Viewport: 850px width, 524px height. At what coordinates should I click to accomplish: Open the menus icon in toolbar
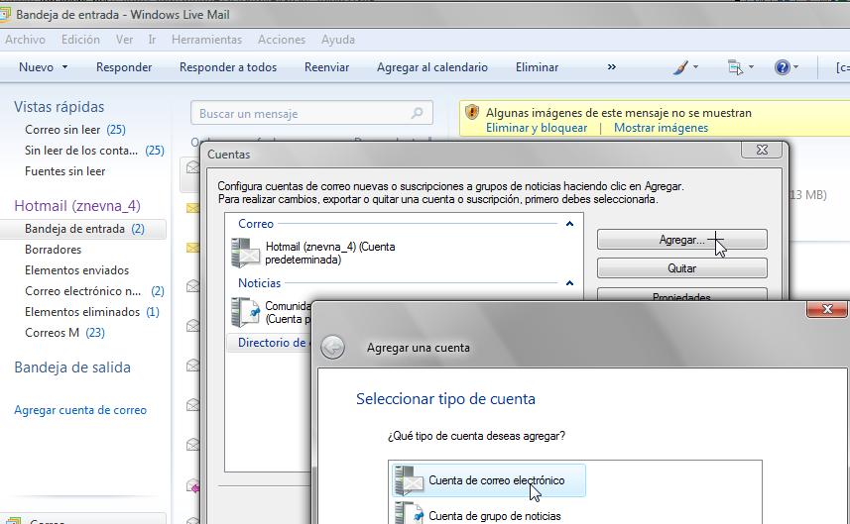[735, 67]
